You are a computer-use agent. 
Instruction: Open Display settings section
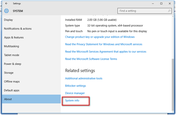[x=8, y=20]
